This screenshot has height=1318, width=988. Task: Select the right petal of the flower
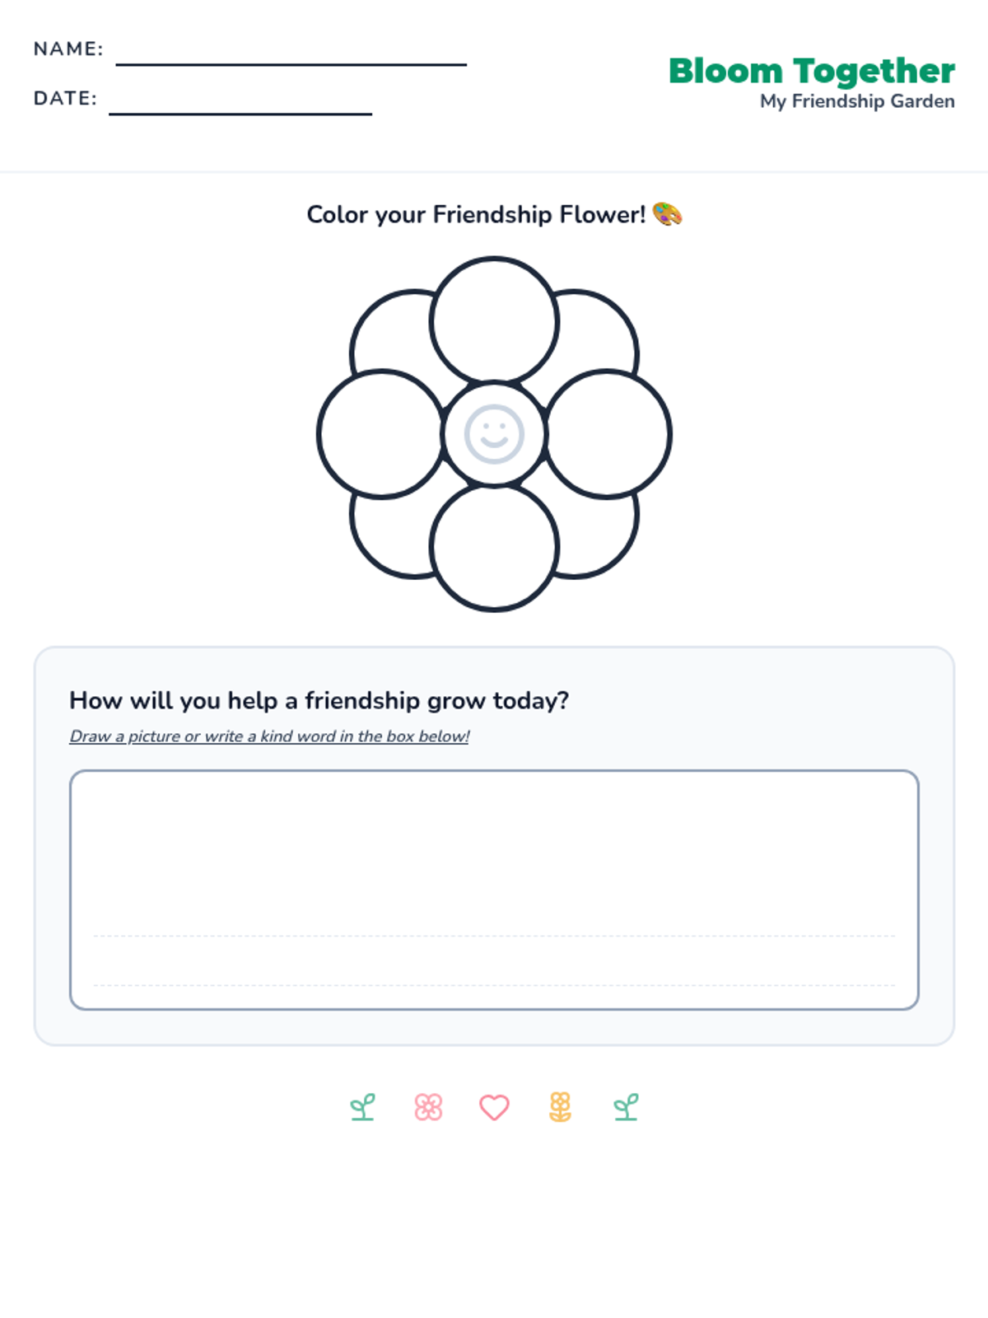pyautogui.click(x=608, y=434)
